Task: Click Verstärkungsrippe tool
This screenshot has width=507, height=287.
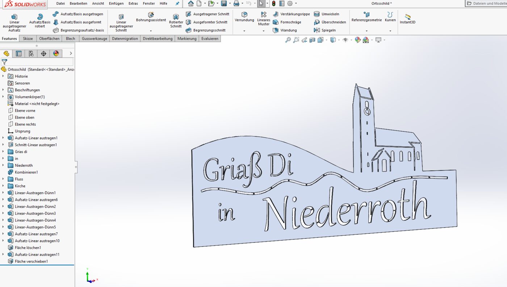Action: pos(292,14)
